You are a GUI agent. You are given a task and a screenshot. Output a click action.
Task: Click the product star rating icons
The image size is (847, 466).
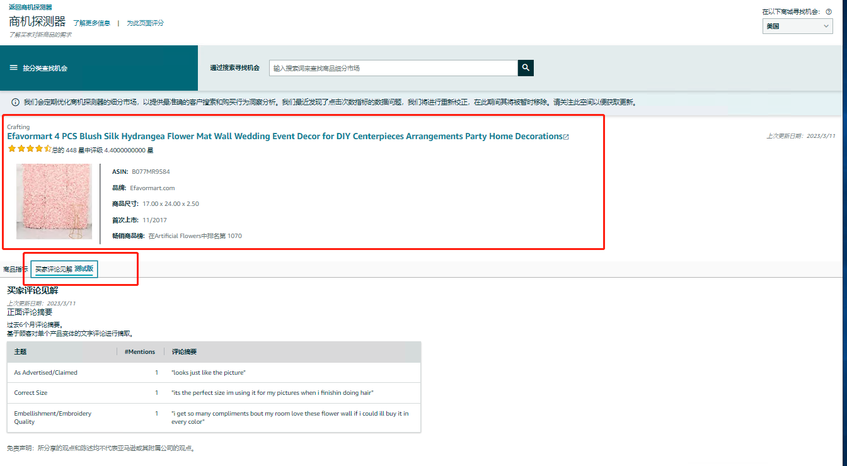(29, 149)
